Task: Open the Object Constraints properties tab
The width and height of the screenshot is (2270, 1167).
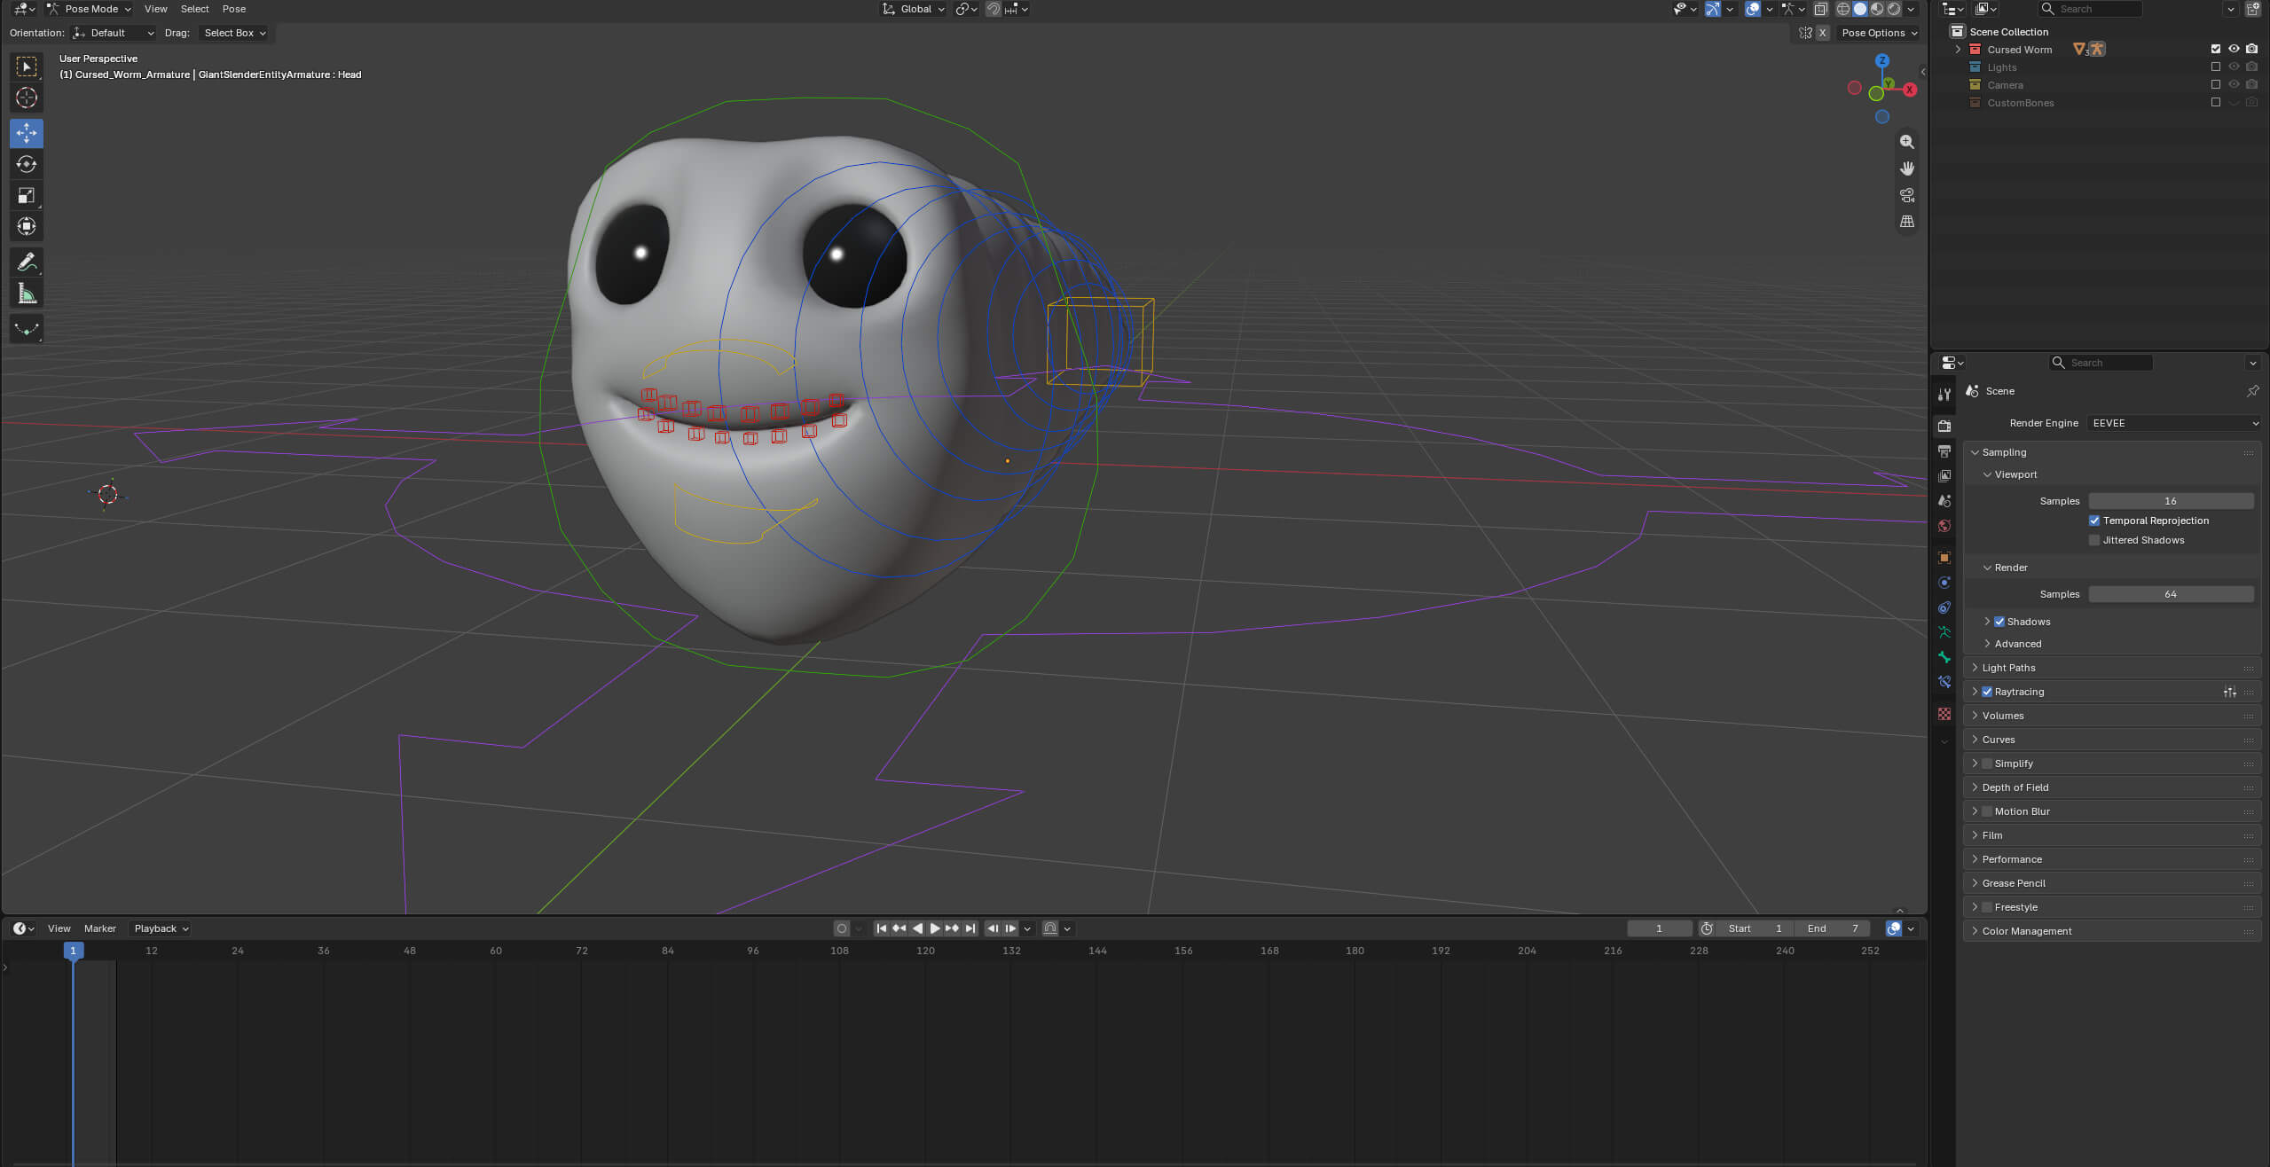Action: coord(1944,607)
